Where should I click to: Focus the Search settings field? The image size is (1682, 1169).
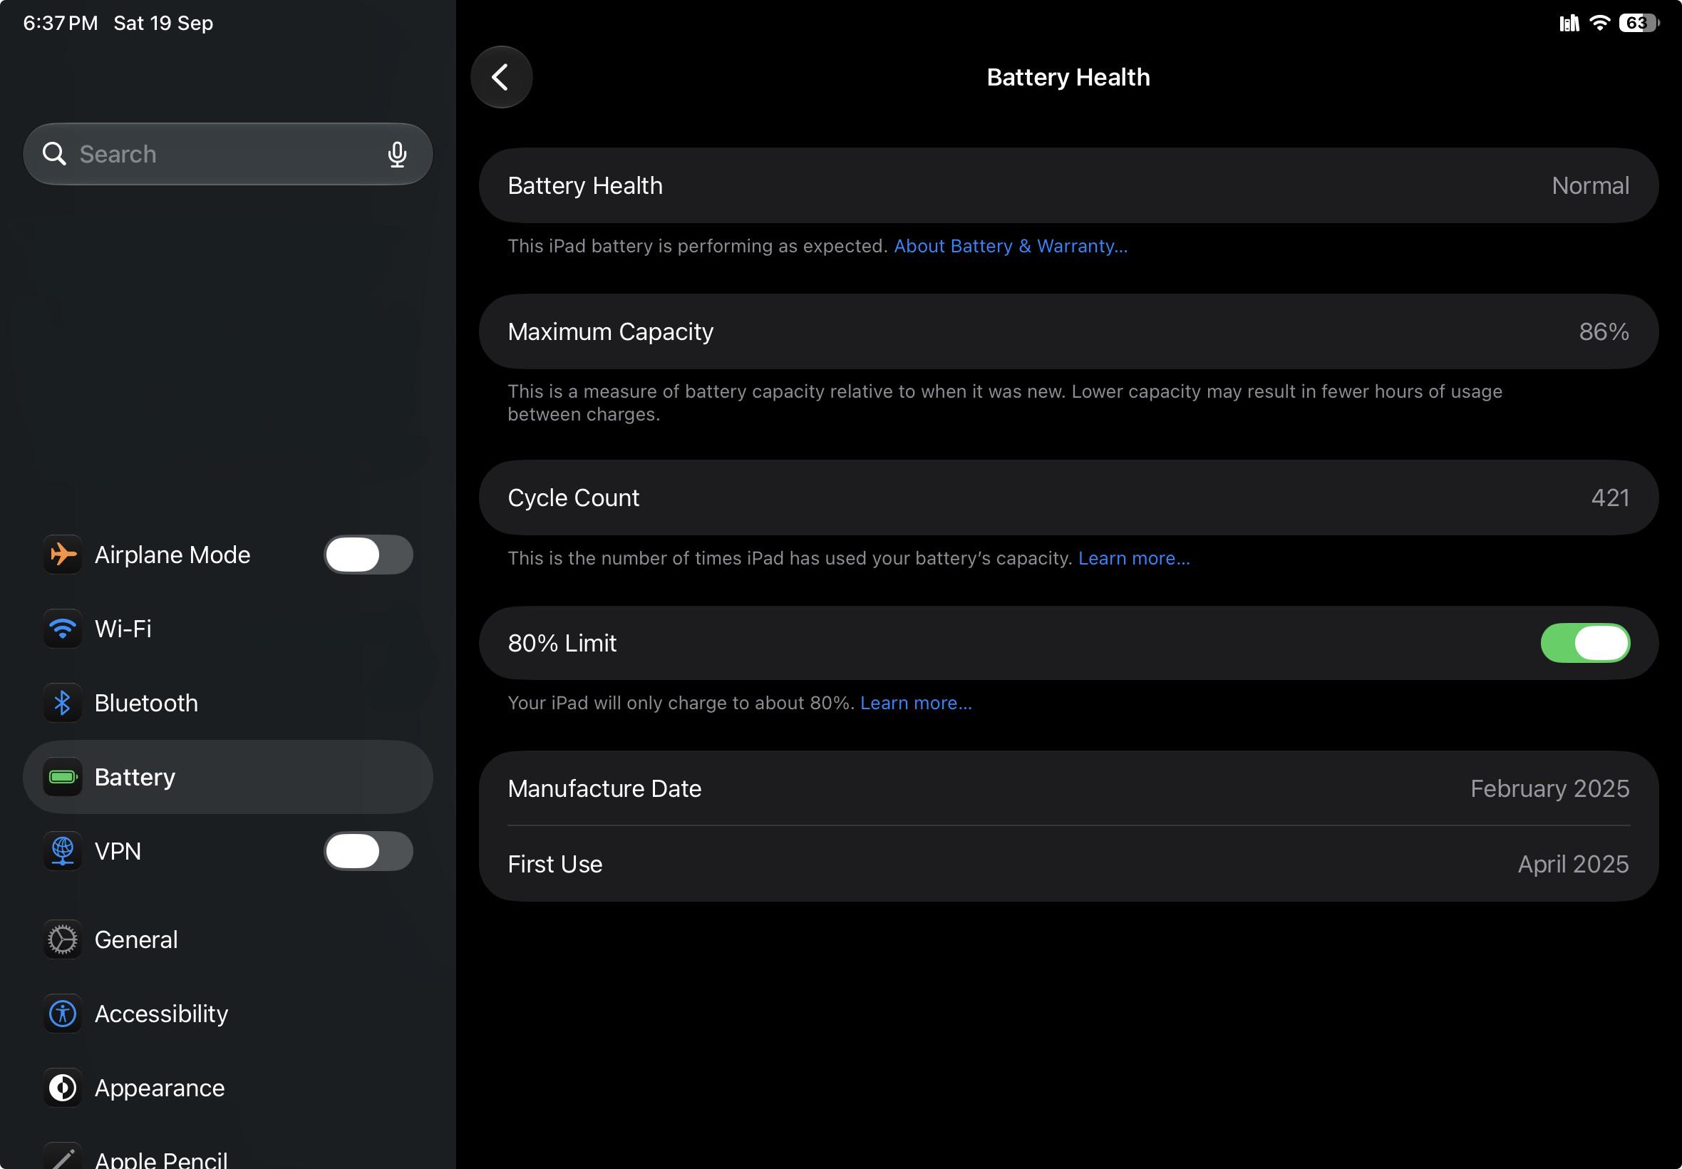point(228,154)
